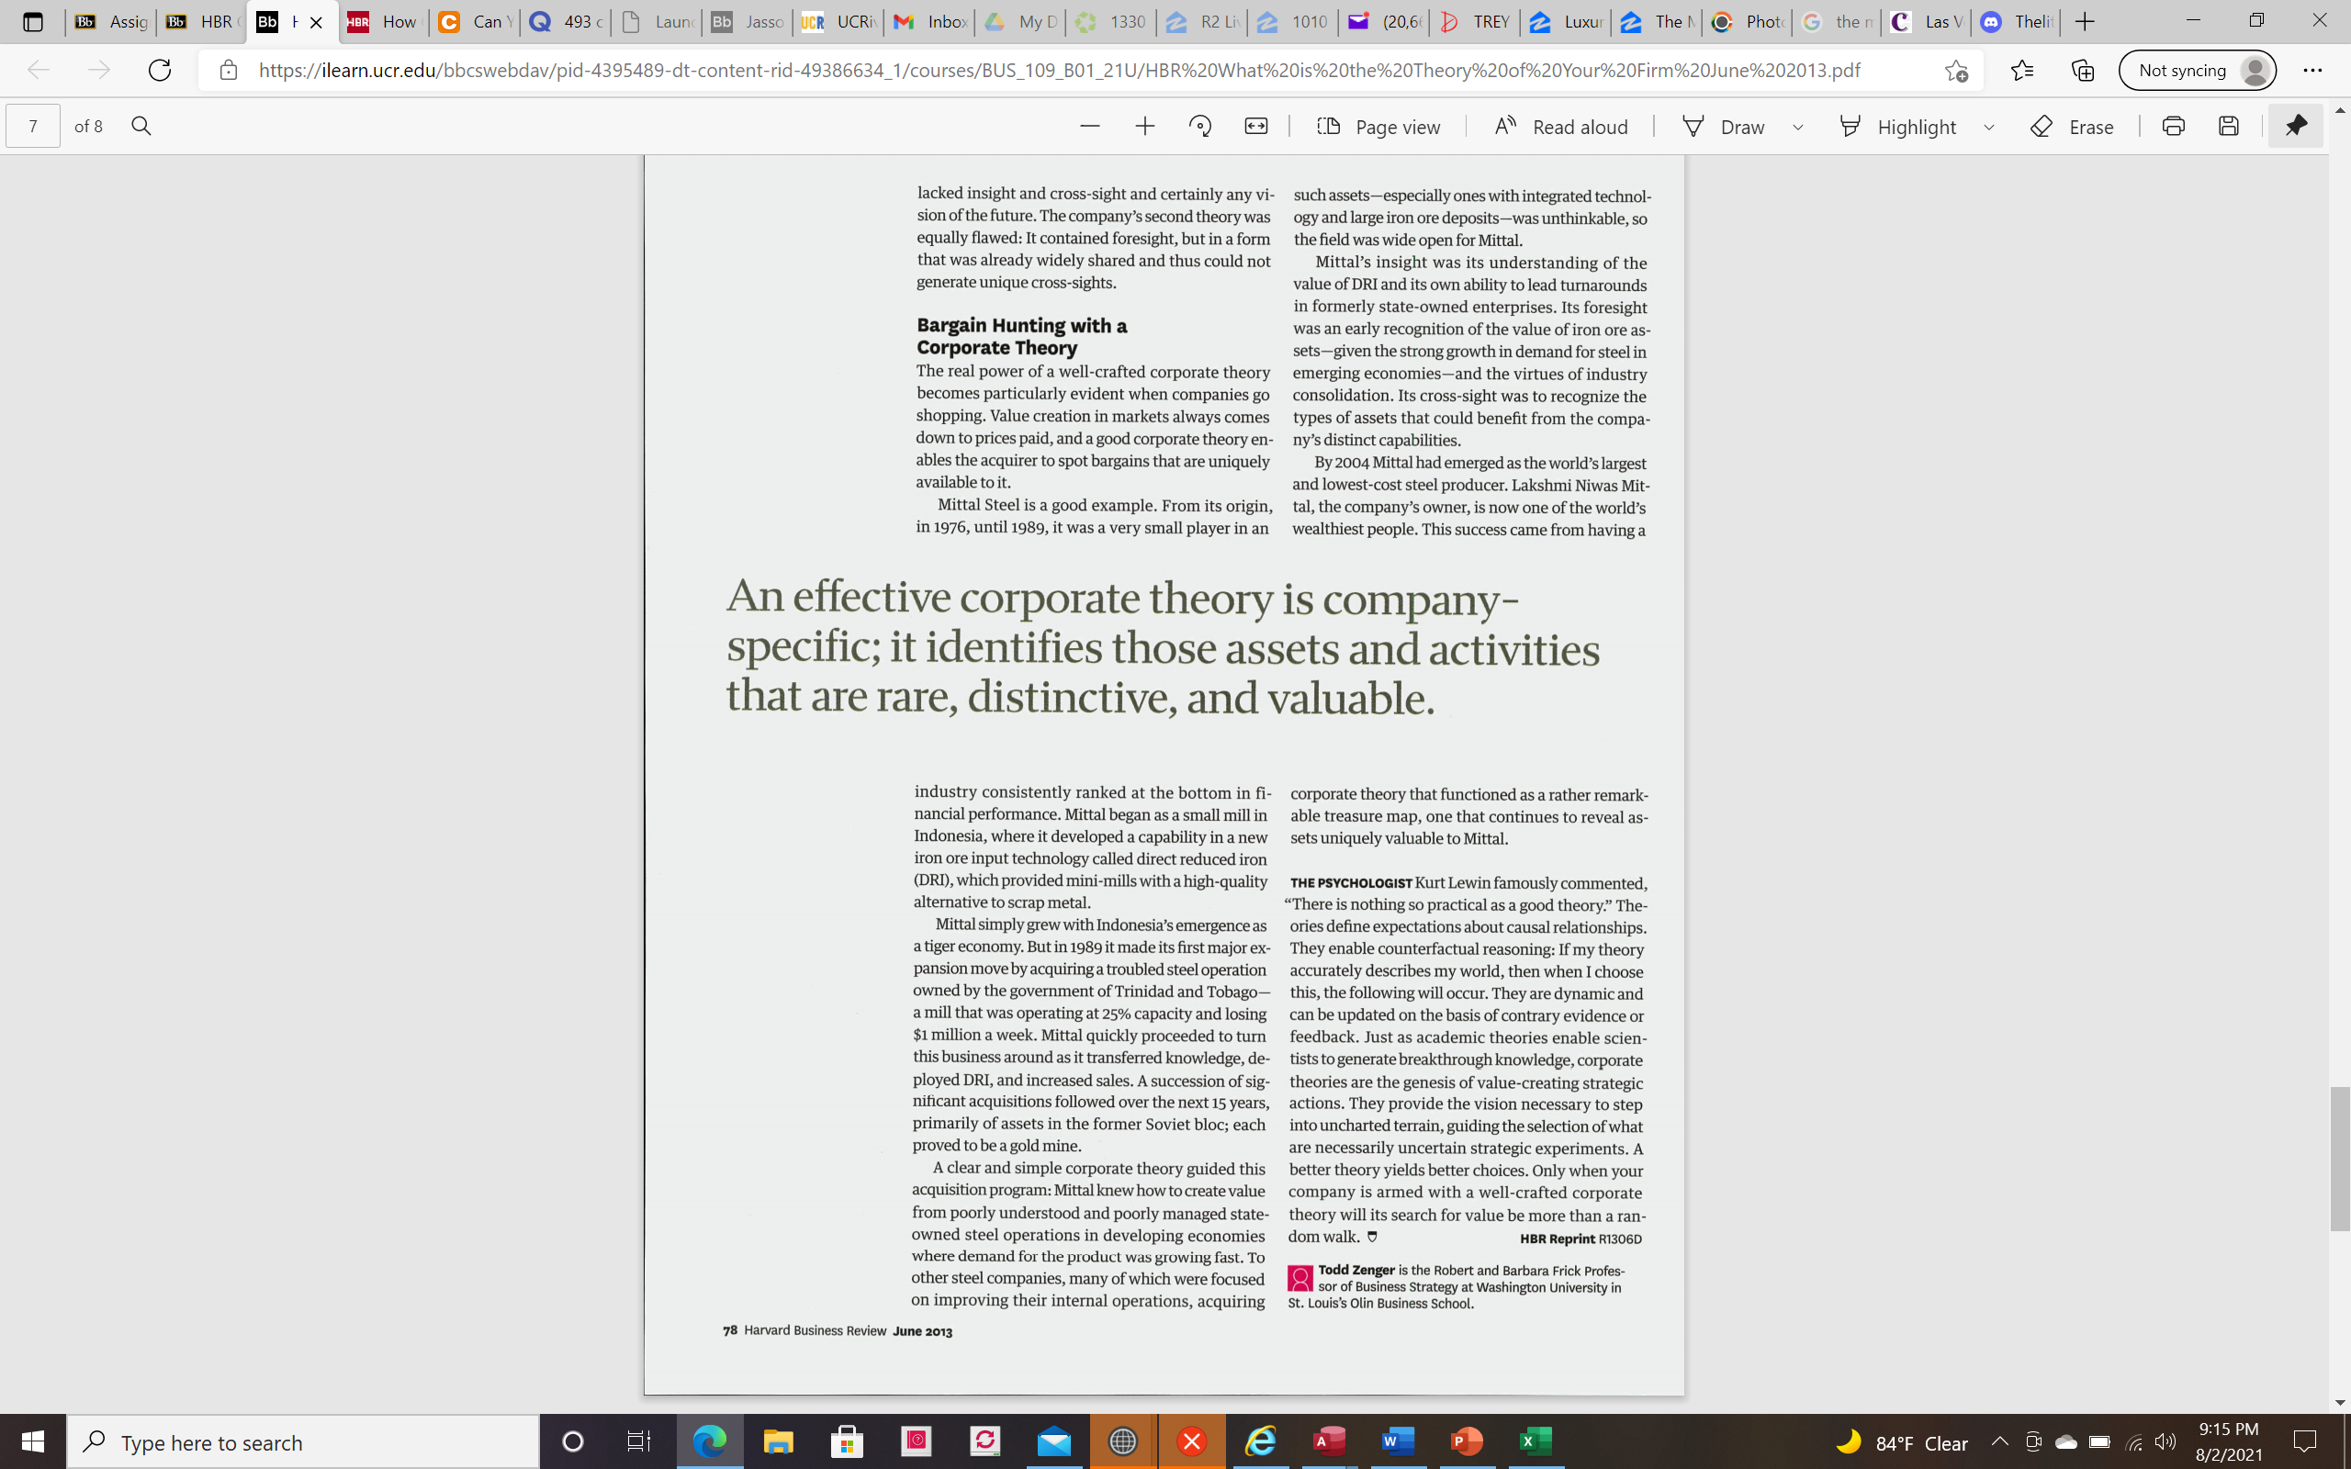This screenshot has width=2351, height=1469.
Task: Click the scrollbar down arrow
Action: pyautogui.click(x=2339, y=1402)
